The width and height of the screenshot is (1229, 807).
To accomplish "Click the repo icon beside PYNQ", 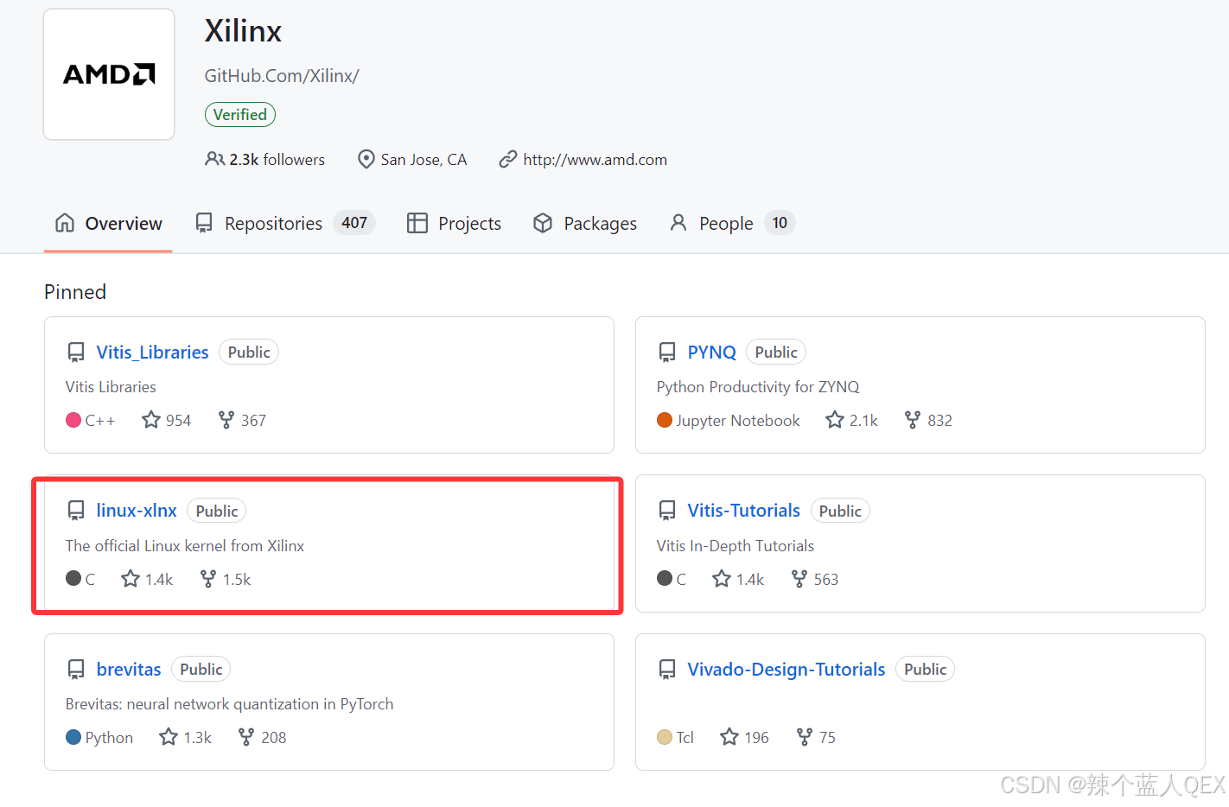I will pos(667,353).
